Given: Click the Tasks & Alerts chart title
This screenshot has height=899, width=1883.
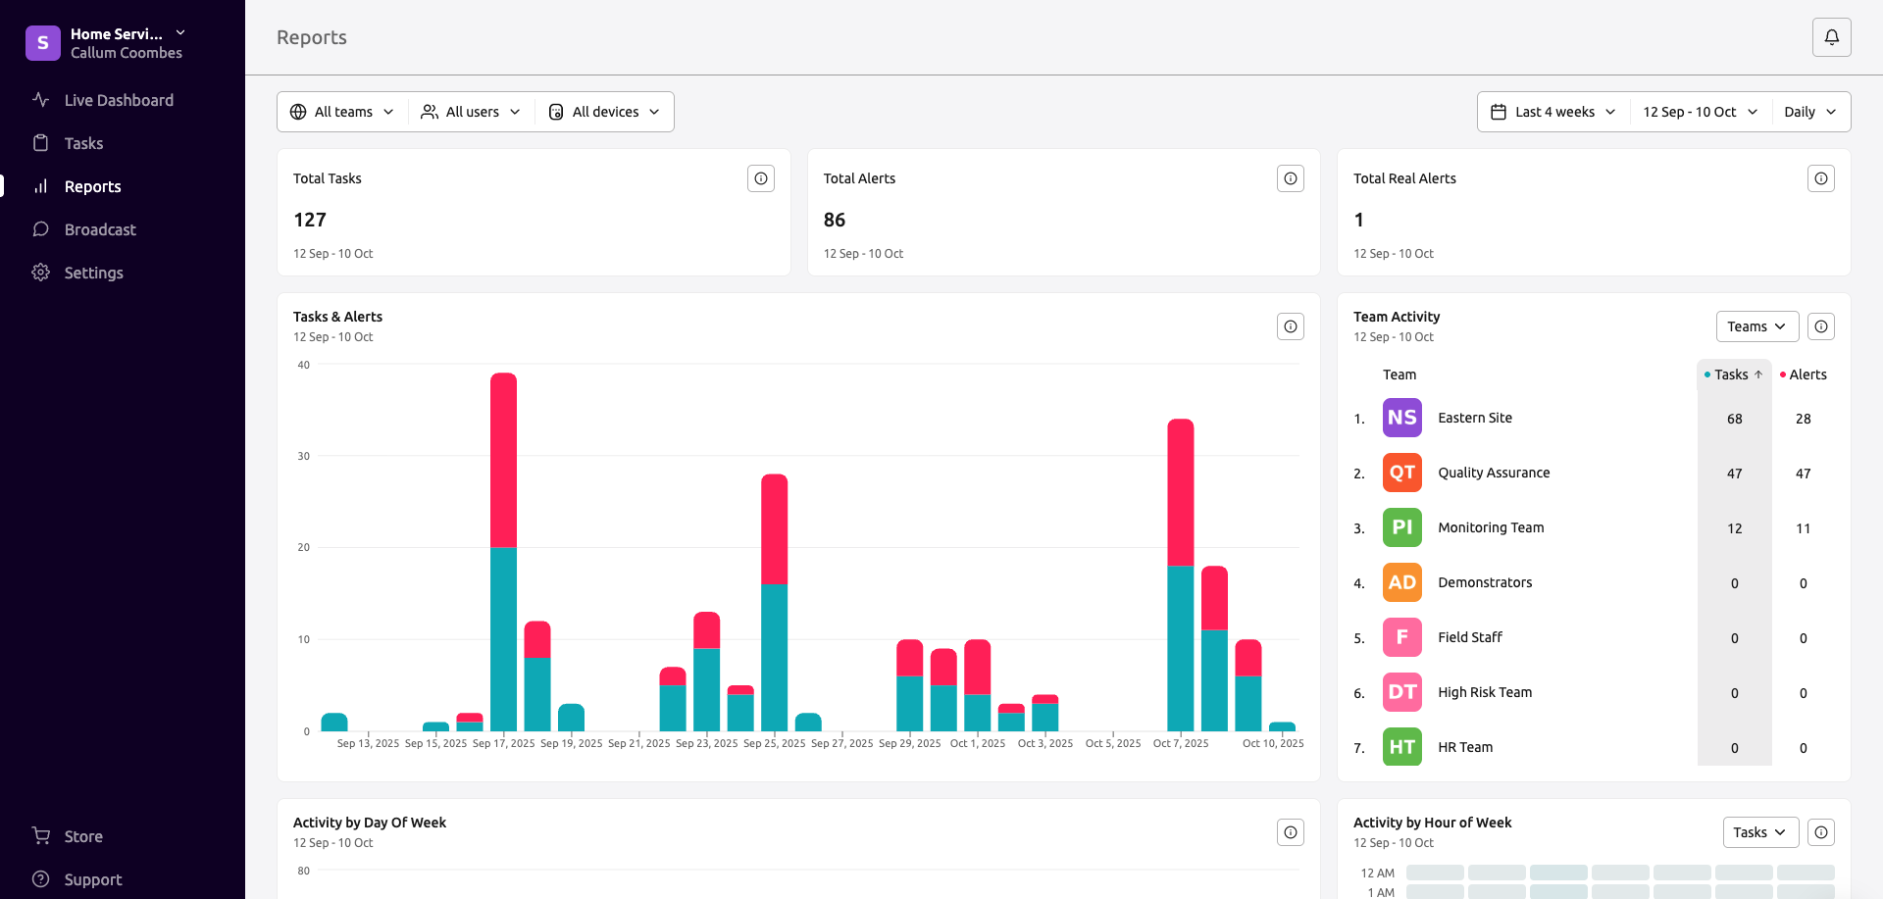Looking at the screenshot, I should (x=337, y=317).
